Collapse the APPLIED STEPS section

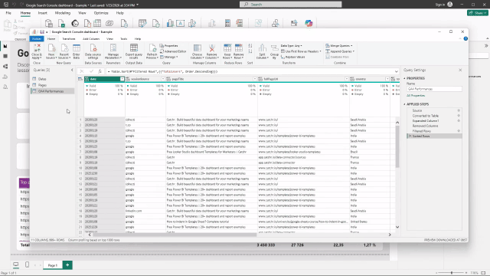pyautogui.click(x=404, y=104)
